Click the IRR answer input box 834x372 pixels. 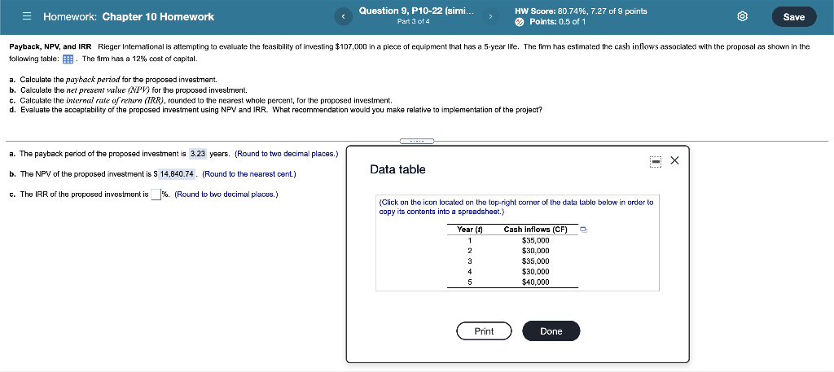click(x=156, y=195)
